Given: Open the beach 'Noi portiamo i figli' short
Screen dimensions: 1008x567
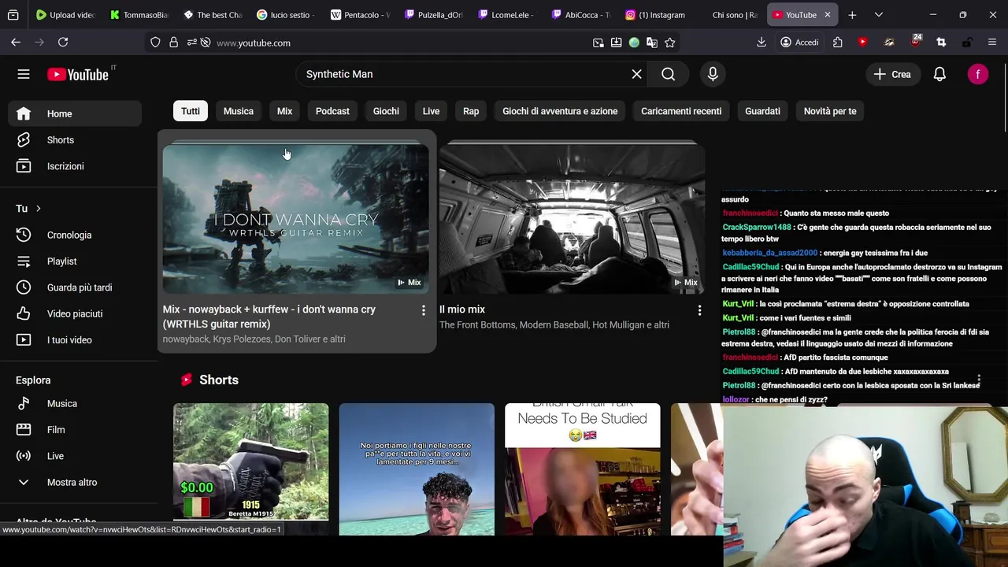Looking at the screenshot, I should coord(417,469).
